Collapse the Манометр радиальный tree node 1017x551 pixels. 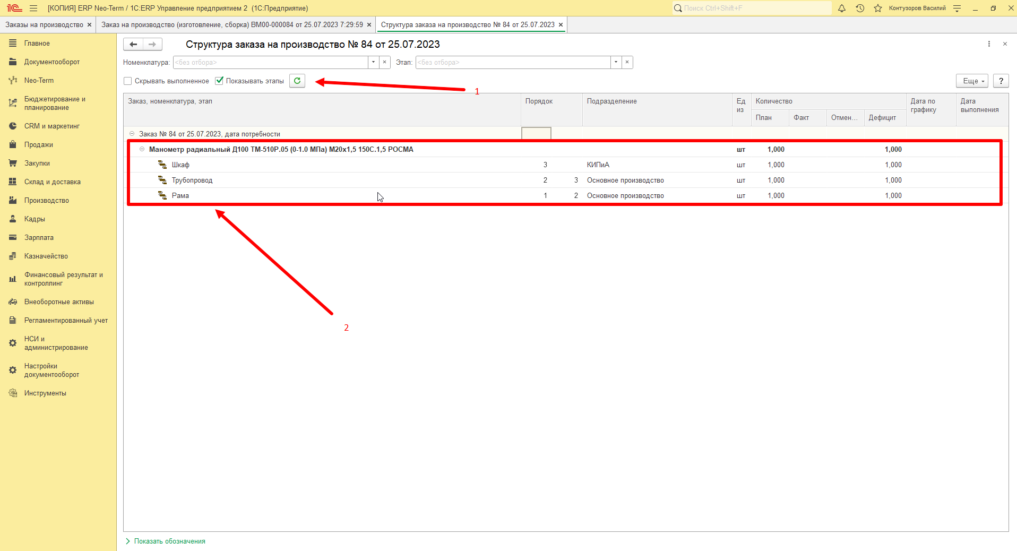(142, 149)
